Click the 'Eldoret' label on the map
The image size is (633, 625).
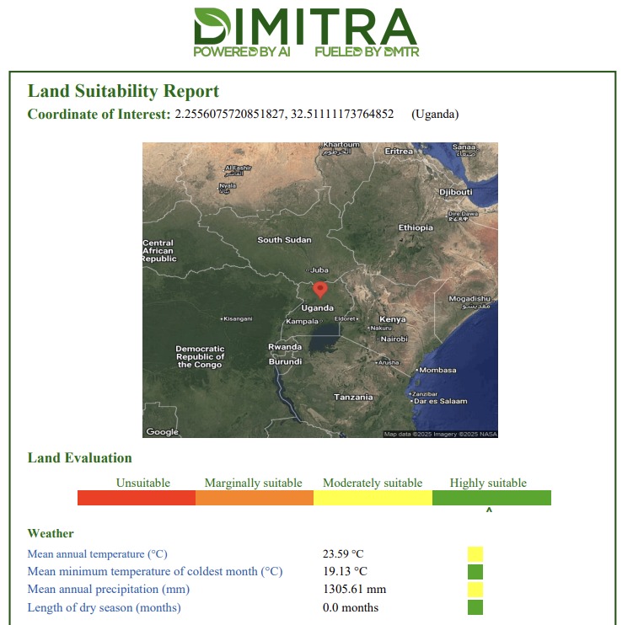[345, 319]
